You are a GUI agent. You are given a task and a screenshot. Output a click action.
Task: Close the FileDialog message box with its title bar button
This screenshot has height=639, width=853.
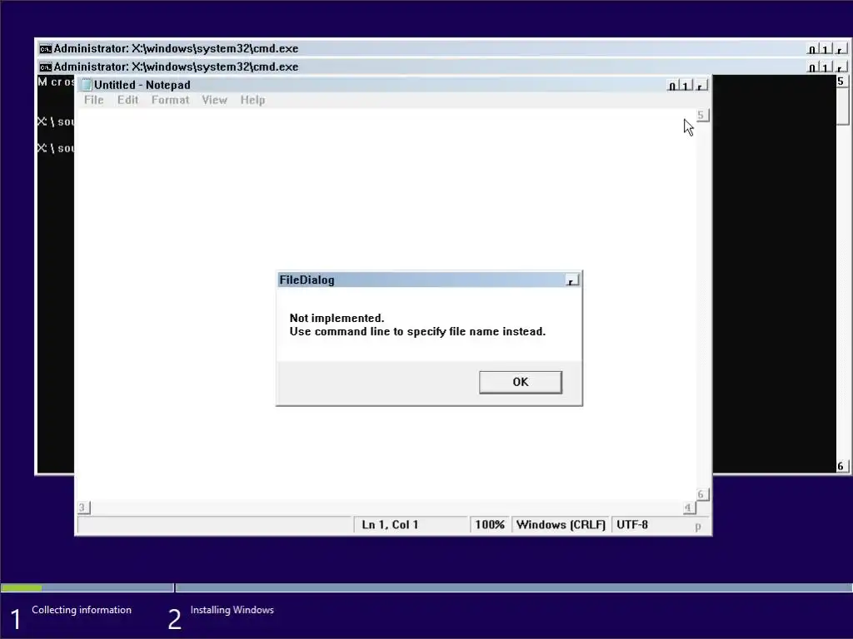pyautogui.click(x=571, y=280)
